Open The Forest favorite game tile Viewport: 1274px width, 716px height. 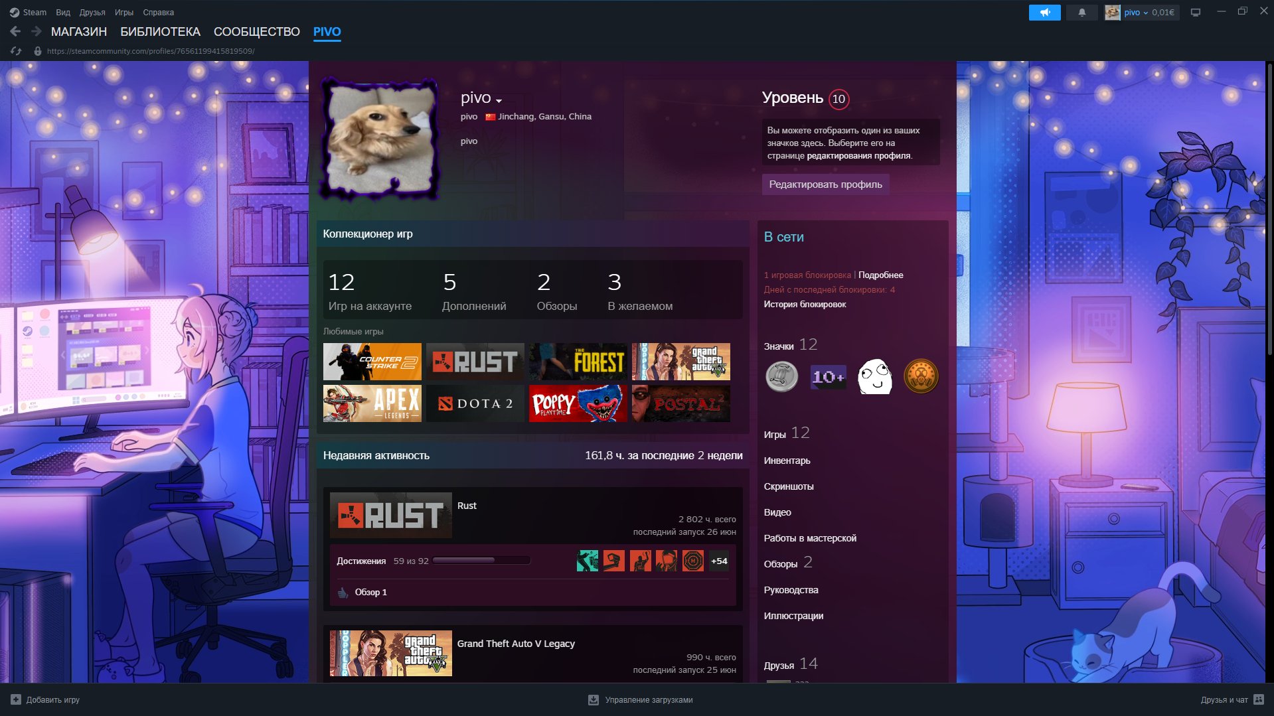[x=578, y=362]
